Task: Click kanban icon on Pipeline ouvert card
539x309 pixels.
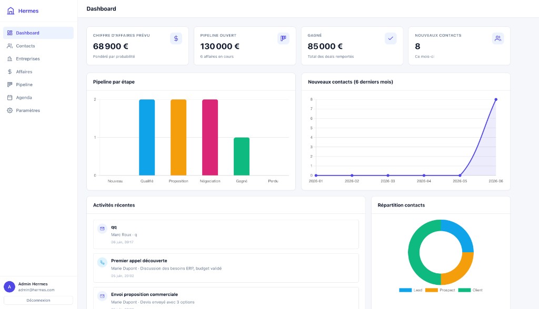Action: [x=283, y=38]
